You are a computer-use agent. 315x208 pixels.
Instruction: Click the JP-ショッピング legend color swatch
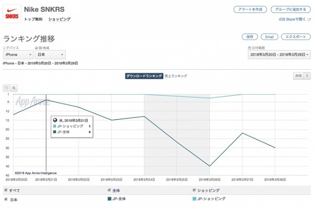tap(194, 199)
